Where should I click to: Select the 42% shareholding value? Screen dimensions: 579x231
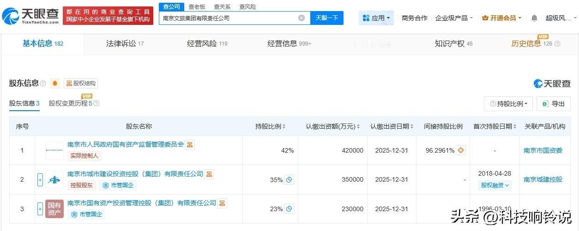click(287, 150)
